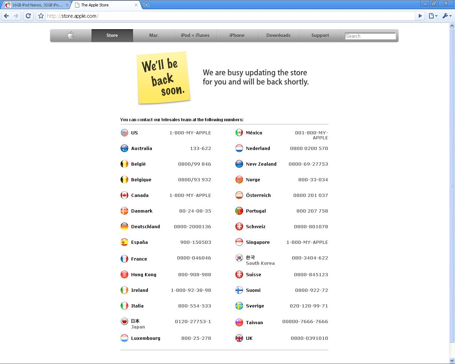
Task: Click the New Zealand flag icon
Action: point(239,164)
